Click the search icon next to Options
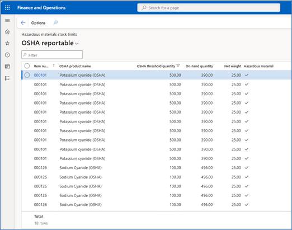Viewport: 292px width, 230px height. point(55,23)
